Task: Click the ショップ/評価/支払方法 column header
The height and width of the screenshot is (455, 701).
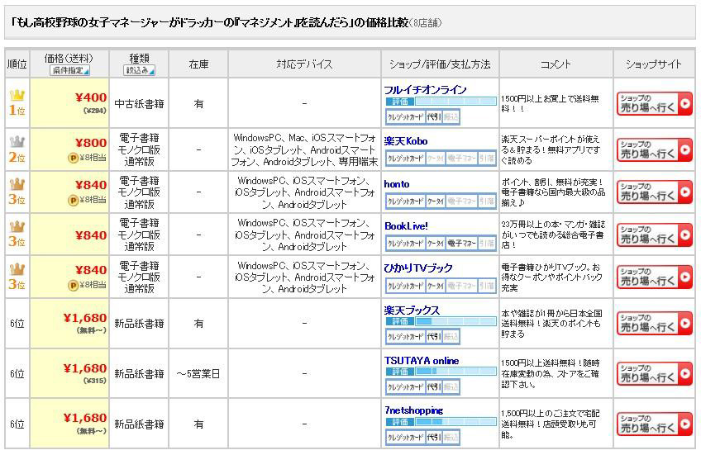Action: point(440,64)
